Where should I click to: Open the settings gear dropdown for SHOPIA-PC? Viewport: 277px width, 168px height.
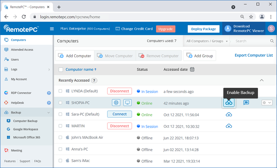coord(267,103)
